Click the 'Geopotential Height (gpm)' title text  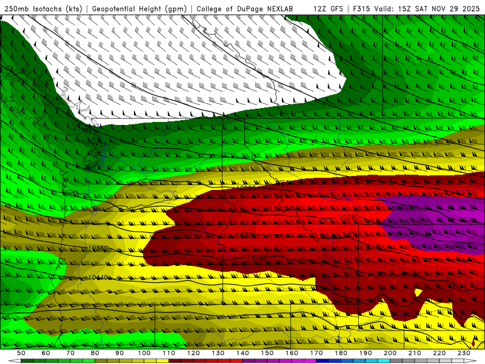[139, 9]
